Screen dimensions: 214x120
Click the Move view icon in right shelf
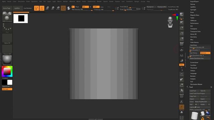coord(182,80)
